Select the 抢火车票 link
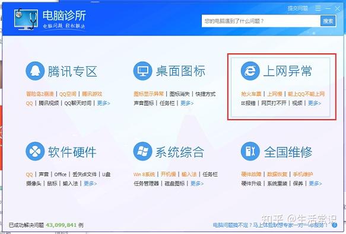346x234 pixels. 251,94
